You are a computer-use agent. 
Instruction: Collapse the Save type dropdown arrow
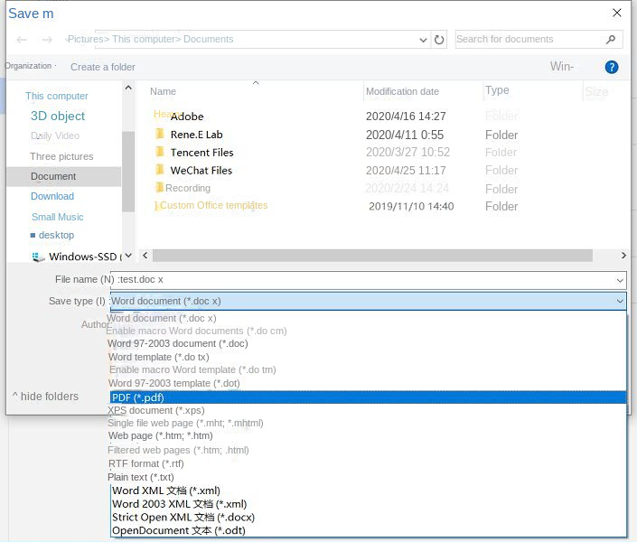pos(619,302)
